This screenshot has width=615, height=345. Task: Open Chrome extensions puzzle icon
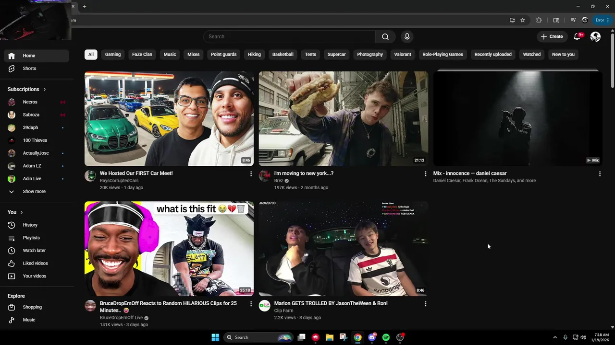point(539,20)
